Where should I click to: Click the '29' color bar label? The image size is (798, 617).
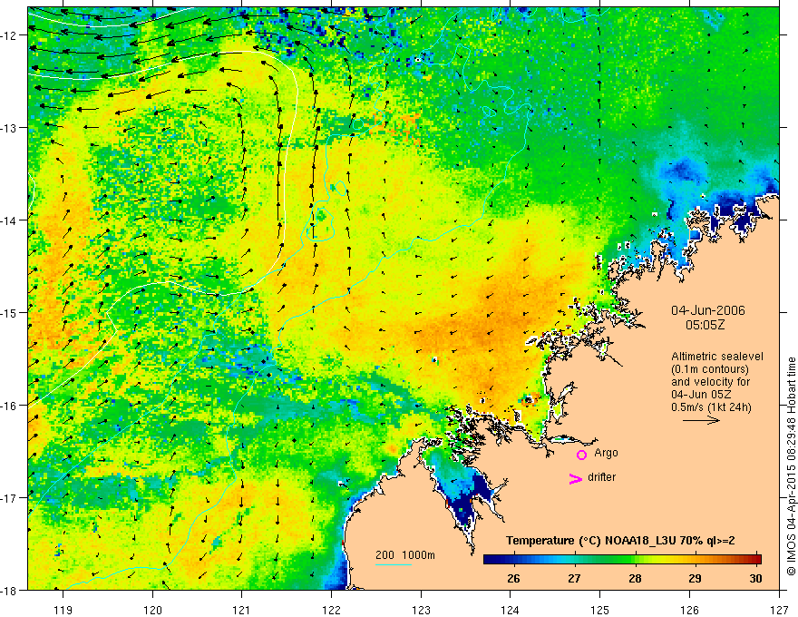[x=695, y=578]
